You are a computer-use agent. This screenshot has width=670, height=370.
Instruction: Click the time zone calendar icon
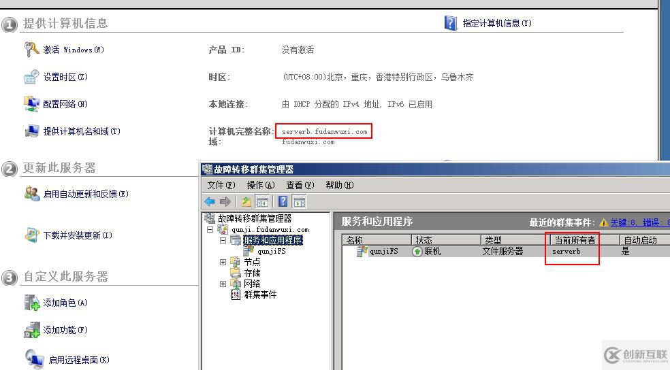(x=31, y=77)
